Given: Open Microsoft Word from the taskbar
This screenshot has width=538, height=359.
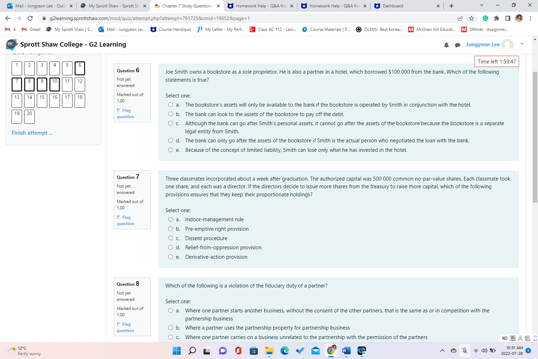Looking at the screenshot, I should (x=346, y=351).
